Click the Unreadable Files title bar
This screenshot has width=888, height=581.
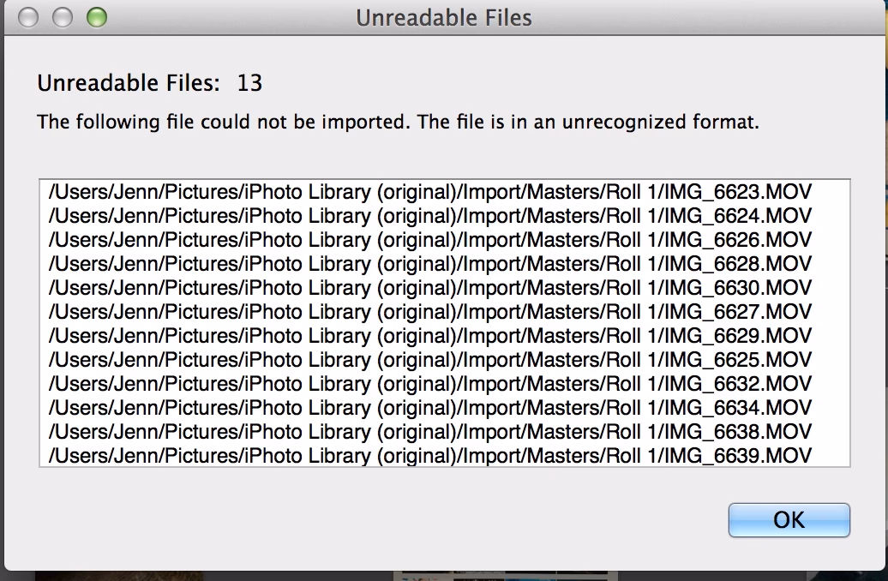coord(446,15)
